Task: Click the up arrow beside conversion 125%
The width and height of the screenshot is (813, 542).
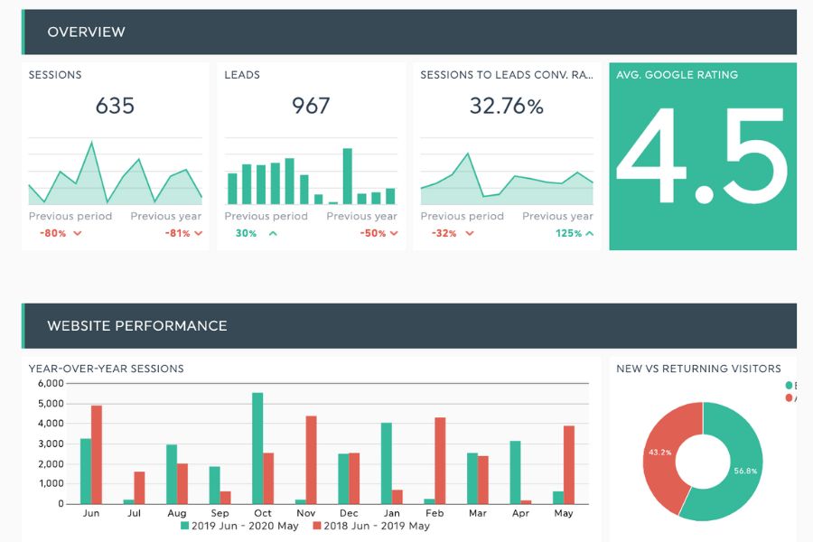Action: pyautogui.click(x=590, y=233)
